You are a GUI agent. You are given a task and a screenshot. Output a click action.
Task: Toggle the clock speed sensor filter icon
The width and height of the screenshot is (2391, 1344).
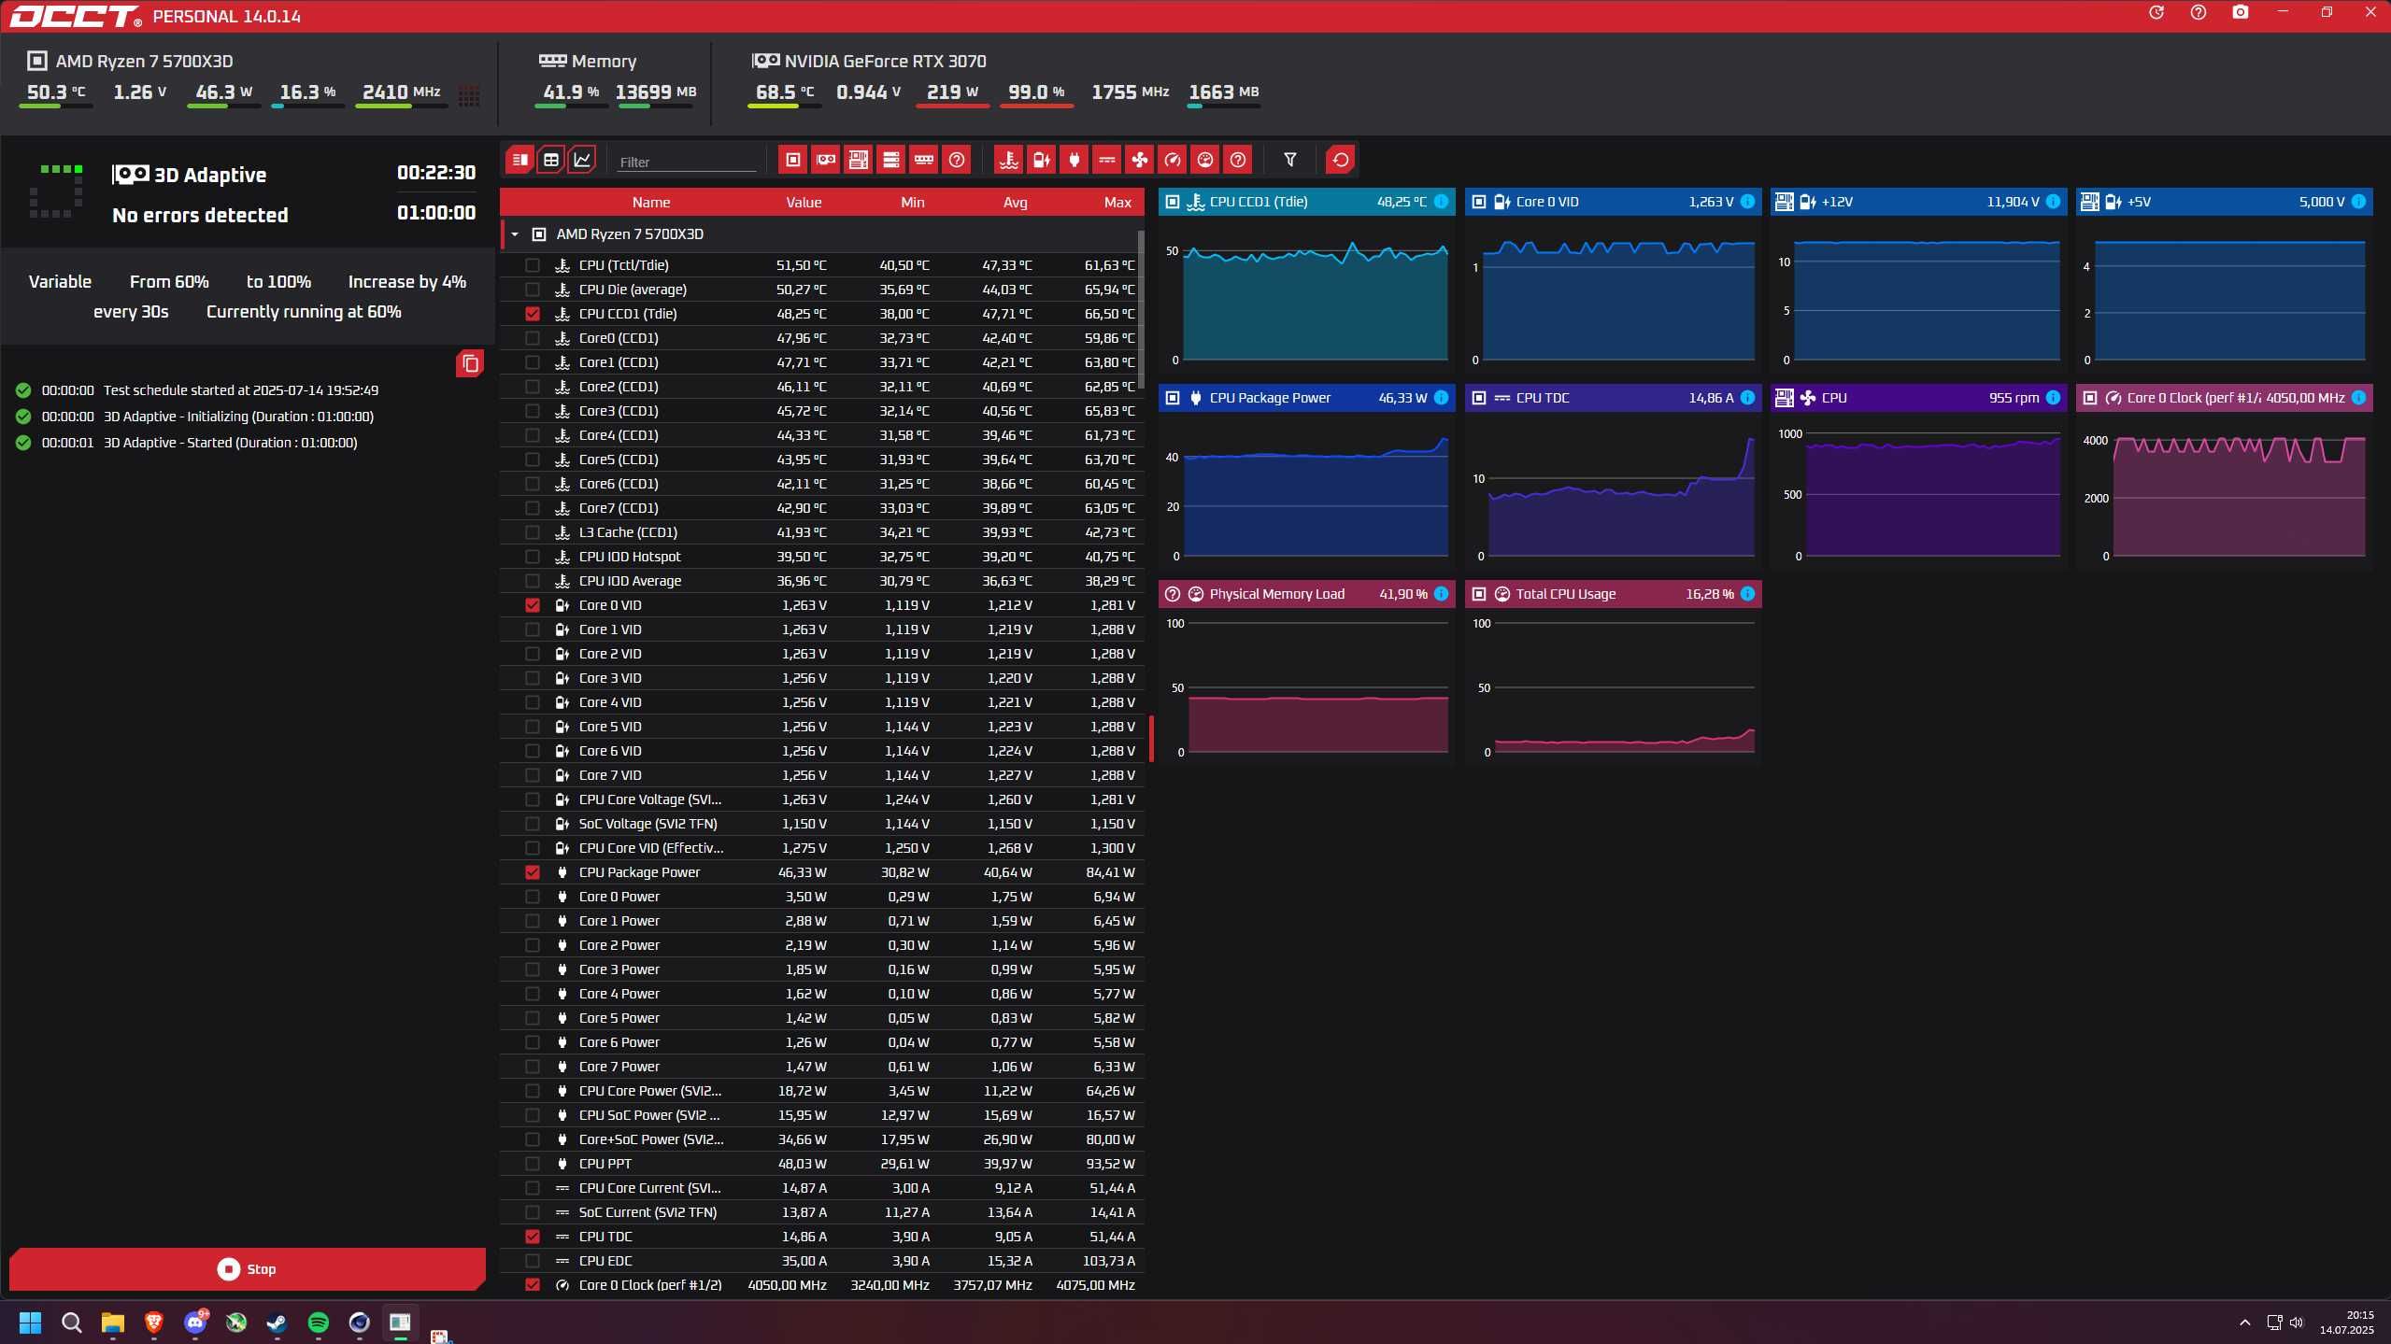click(x=1173, y=160)
